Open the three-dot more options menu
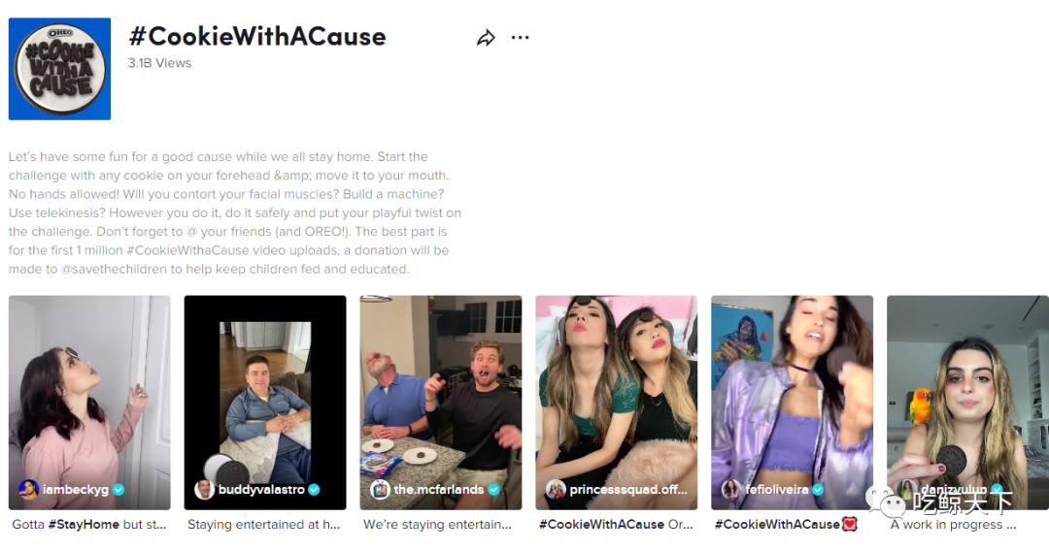The height and width of the screenshot is (550, 1049). 520,38
